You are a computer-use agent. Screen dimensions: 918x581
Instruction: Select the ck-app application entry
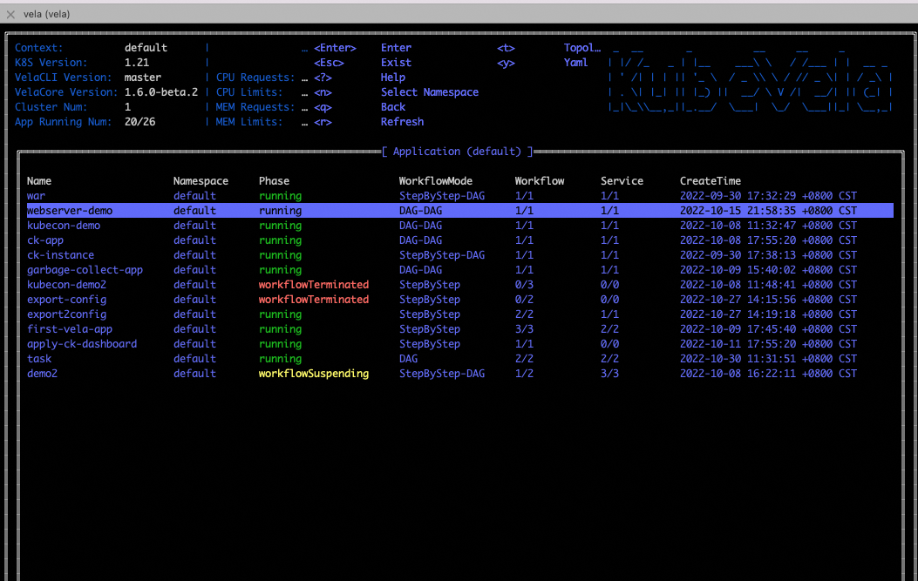pos(45,240)
